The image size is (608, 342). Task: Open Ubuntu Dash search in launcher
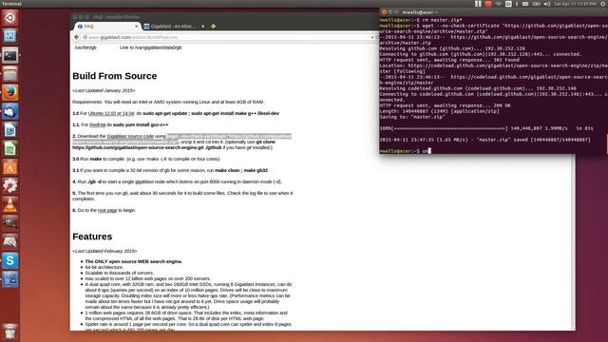[10, 18]
